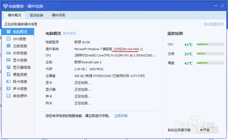Screen dimensions: 228x140
Task: Click the 正在检测 value in 显卡 row
Action: 82,83
